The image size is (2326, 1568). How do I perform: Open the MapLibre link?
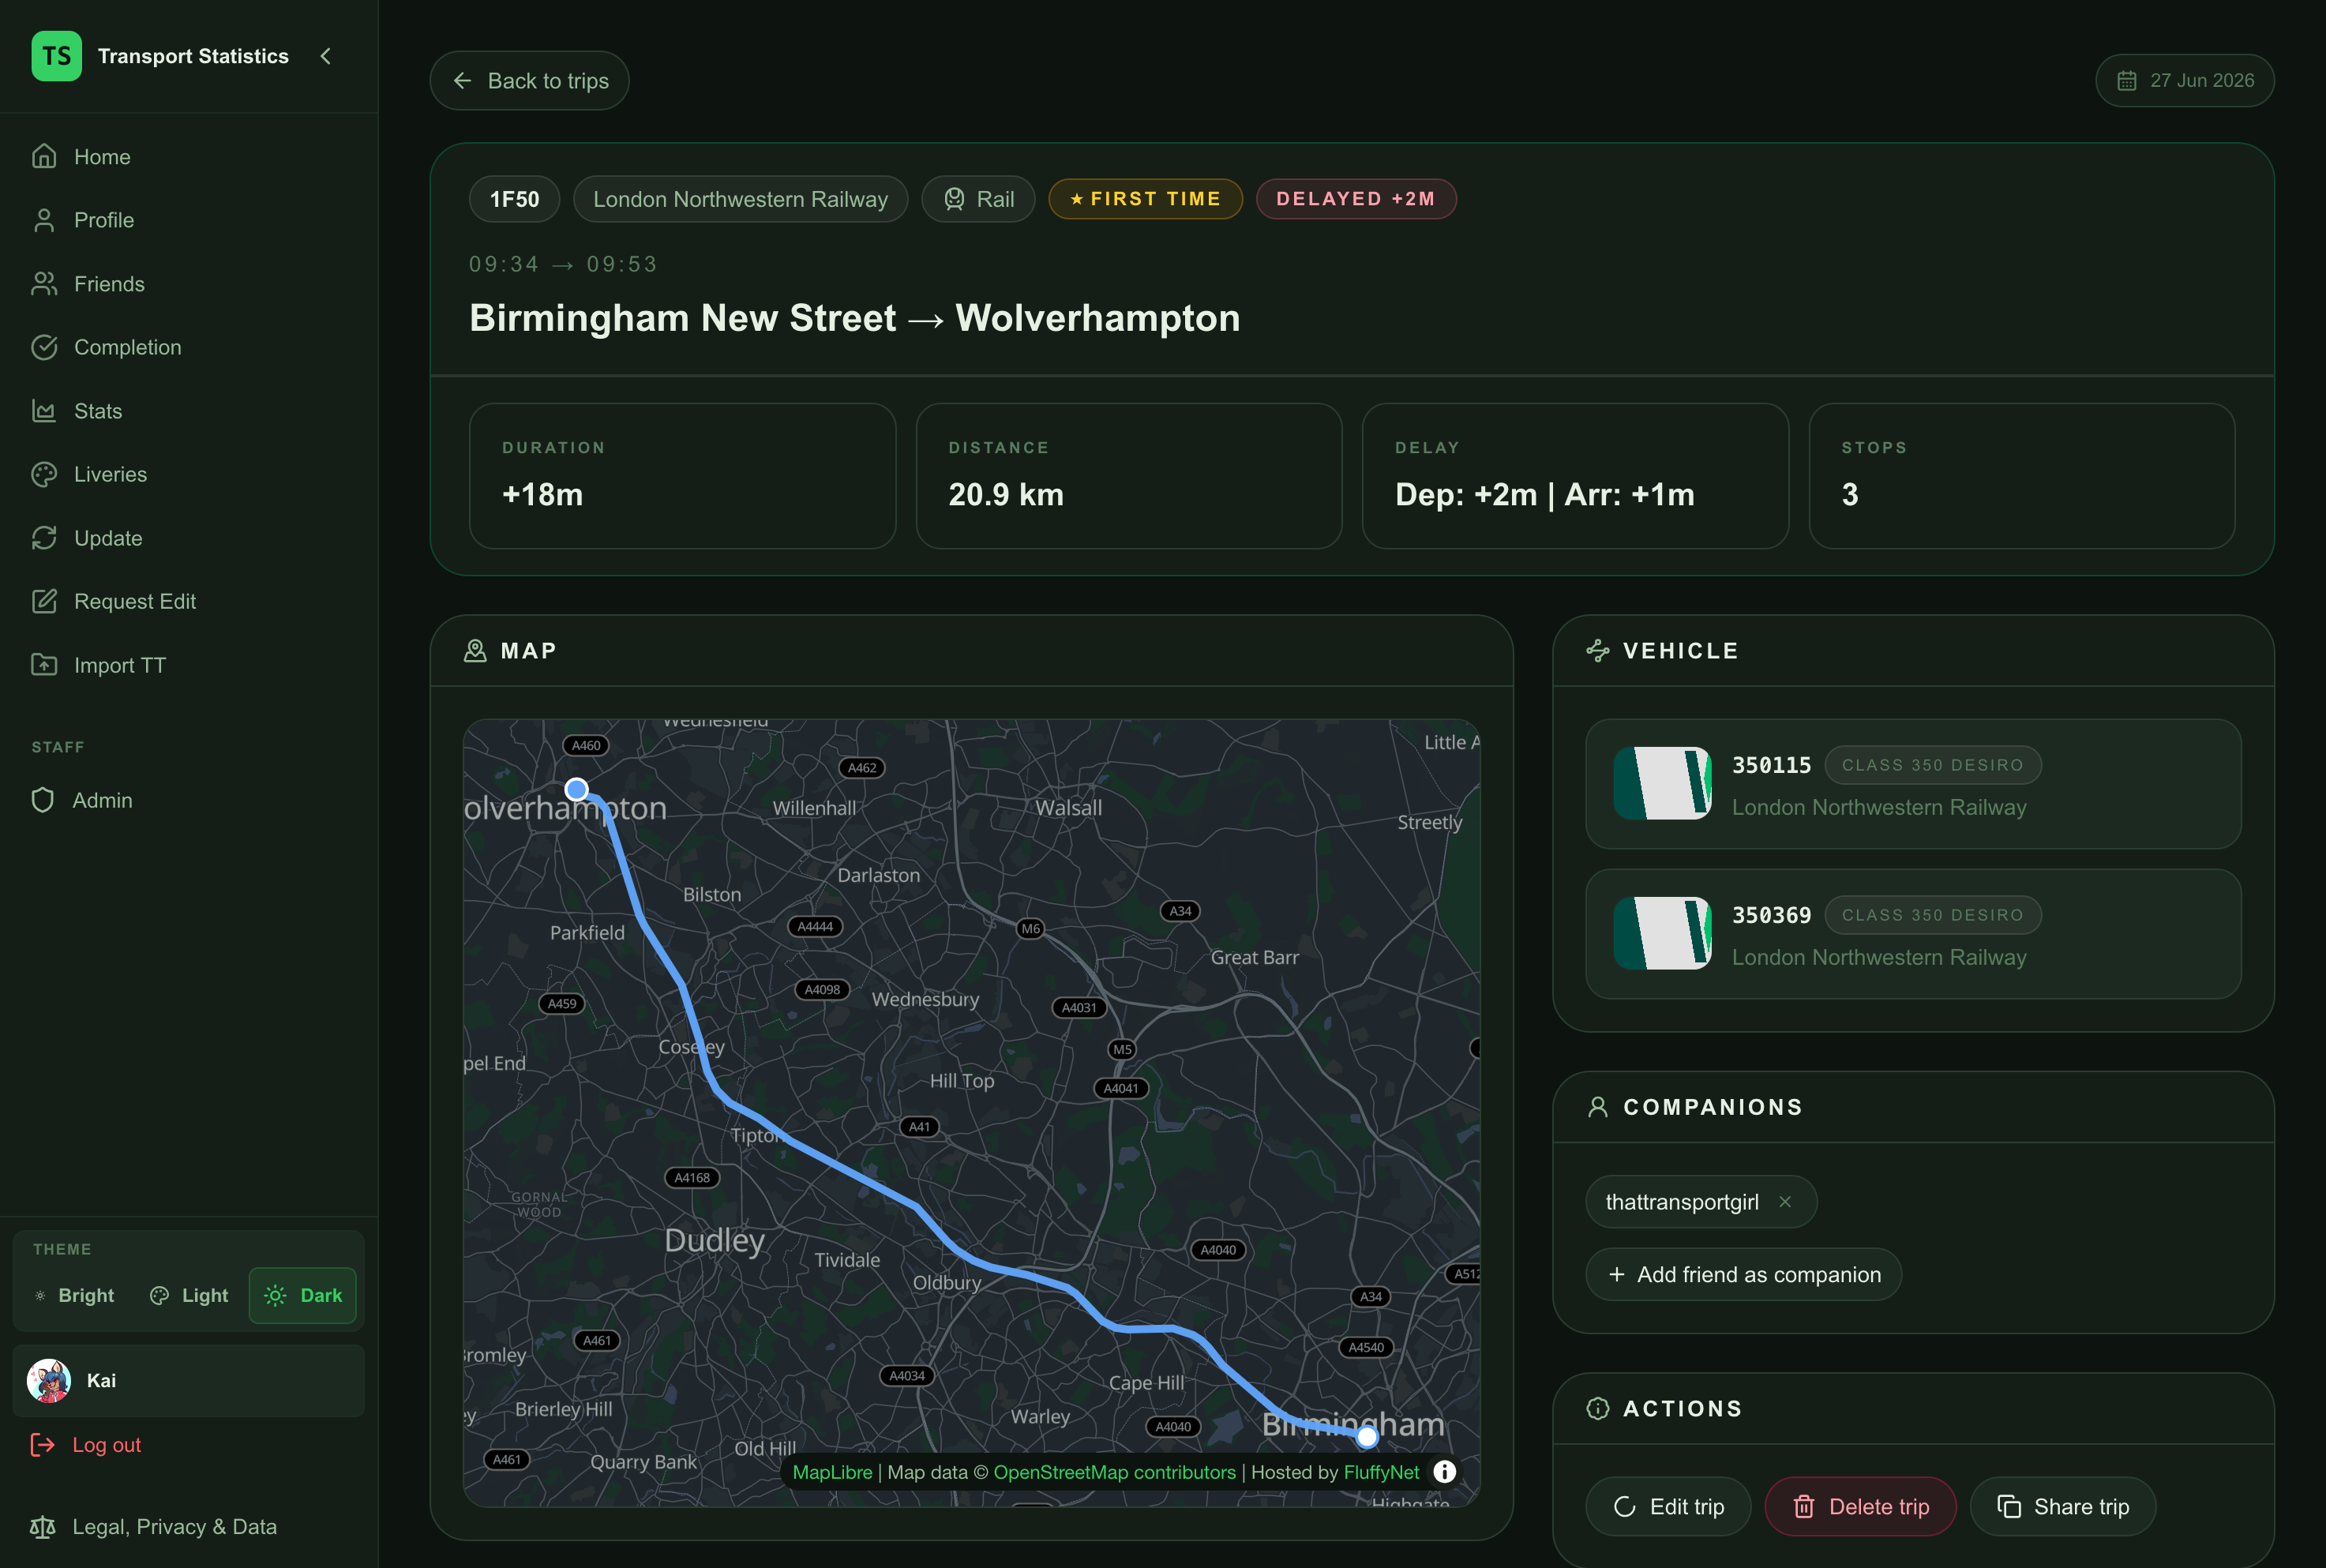(832, 1472)
